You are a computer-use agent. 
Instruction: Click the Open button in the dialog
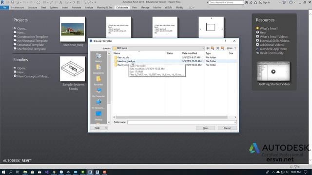coord(206,128)
